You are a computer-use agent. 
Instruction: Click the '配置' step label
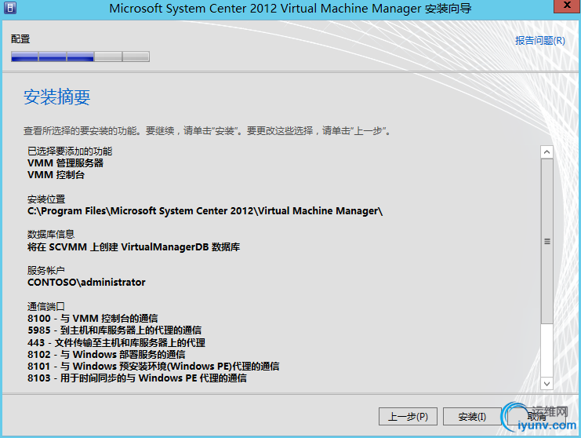coord(20,39)
